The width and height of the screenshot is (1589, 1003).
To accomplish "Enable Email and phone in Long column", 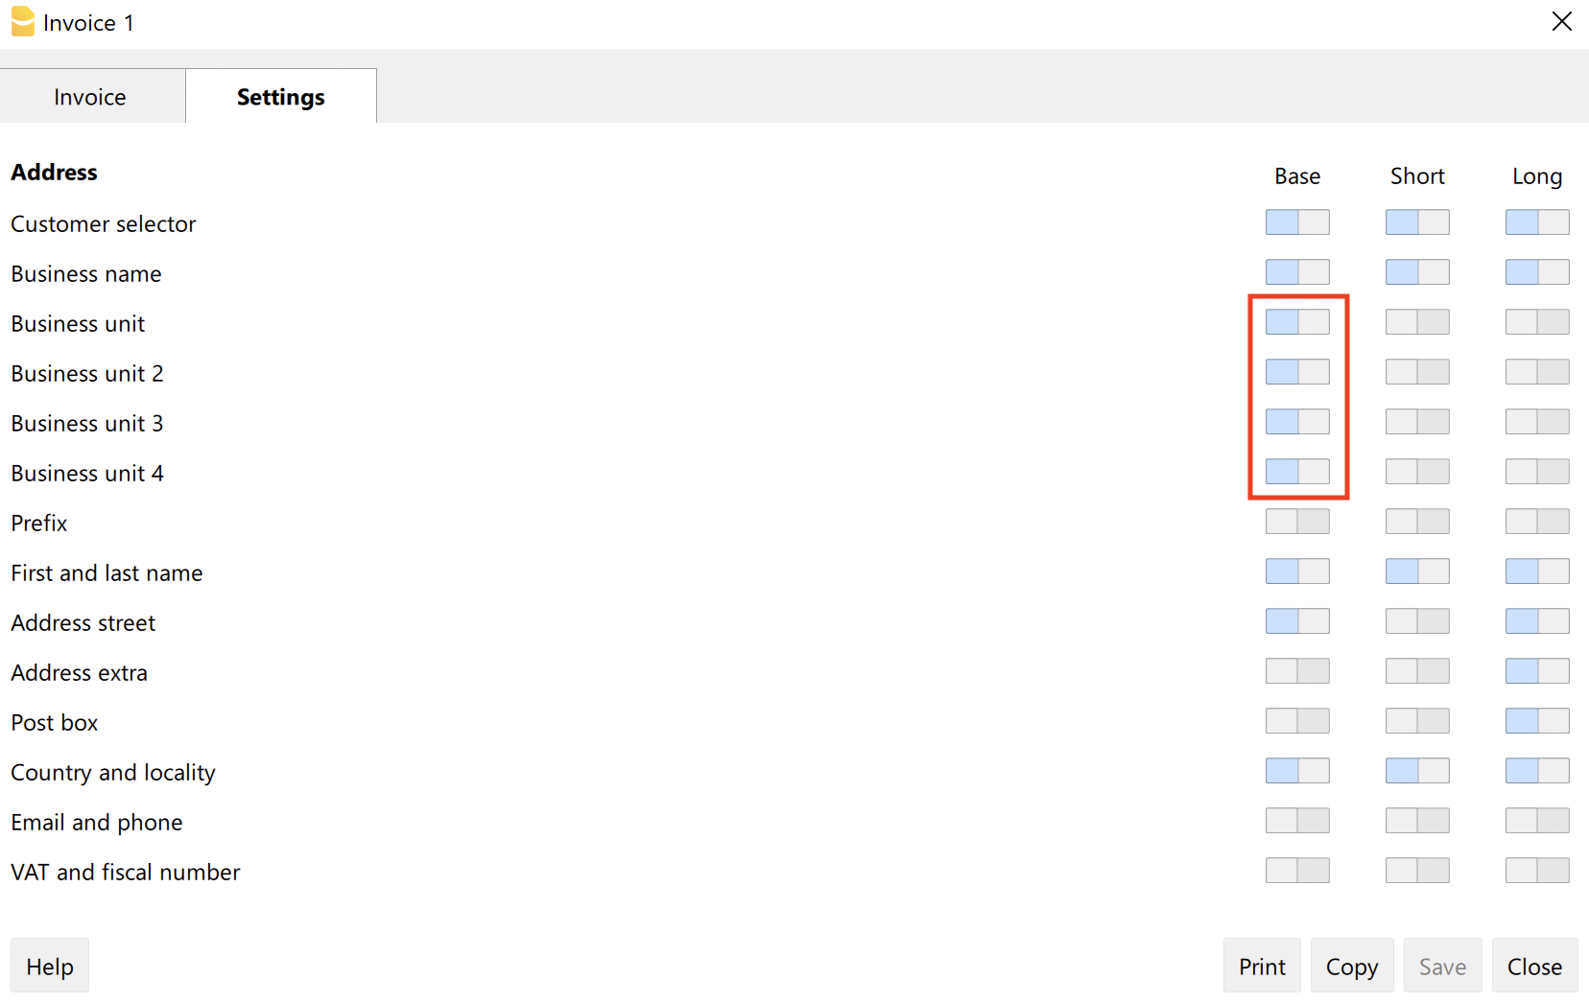I will tap(1536, 821).
